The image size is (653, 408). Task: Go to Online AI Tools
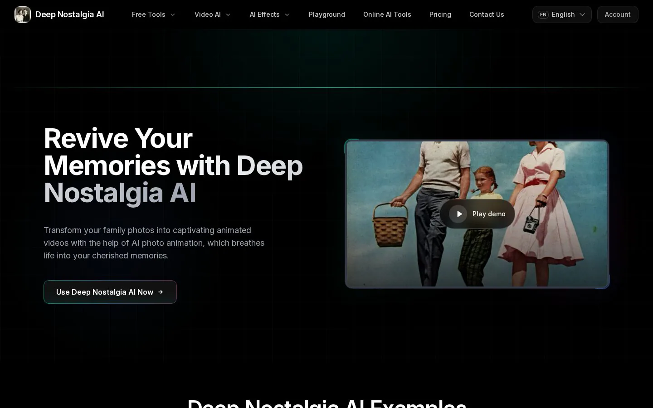coord(387,15)
